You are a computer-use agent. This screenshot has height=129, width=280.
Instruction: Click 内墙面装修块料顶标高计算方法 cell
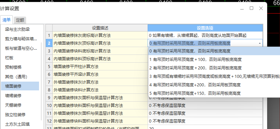coord(100,59)
